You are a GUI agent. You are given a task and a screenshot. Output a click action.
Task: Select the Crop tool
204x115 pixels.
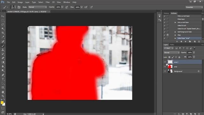click(x=3, y=33)
